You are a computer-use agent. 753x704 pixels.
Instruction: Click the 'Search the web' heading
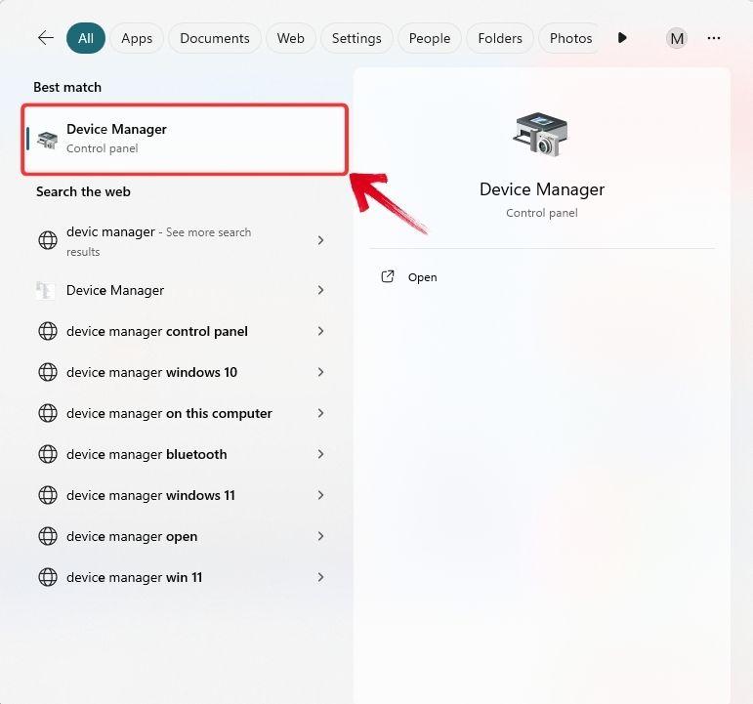pyautogui.click(x=83, y=191)
